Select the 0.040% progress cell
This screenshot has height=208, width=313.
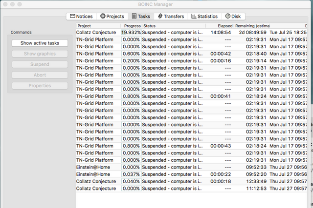tap(131, 181)
